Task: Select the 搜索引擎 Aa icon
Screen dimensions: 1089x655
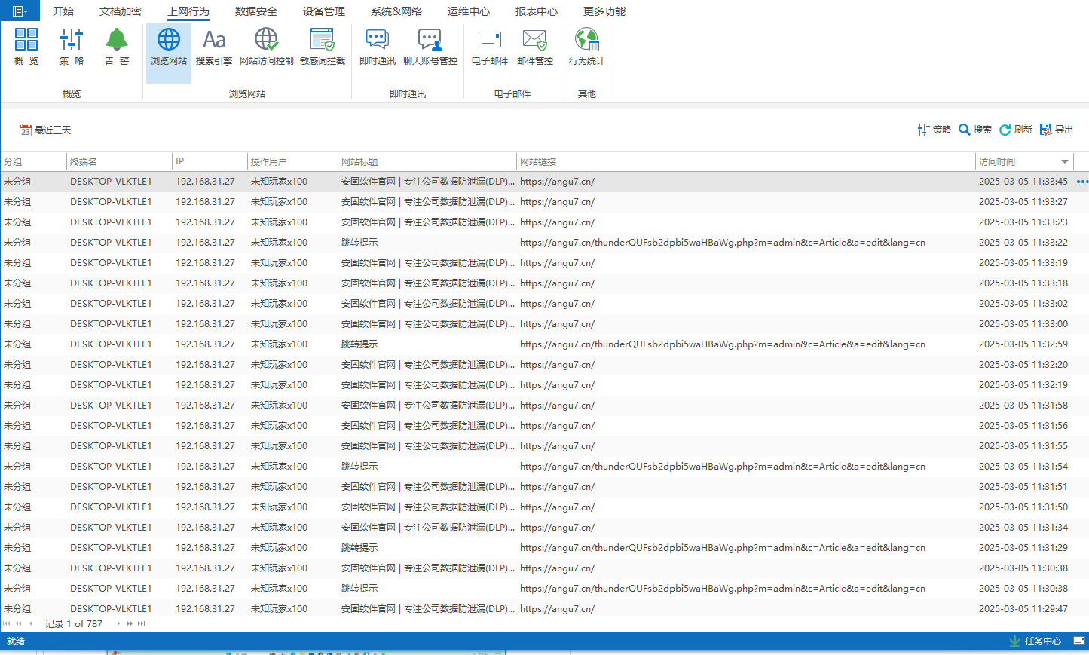Action: [x=214, y=46]
